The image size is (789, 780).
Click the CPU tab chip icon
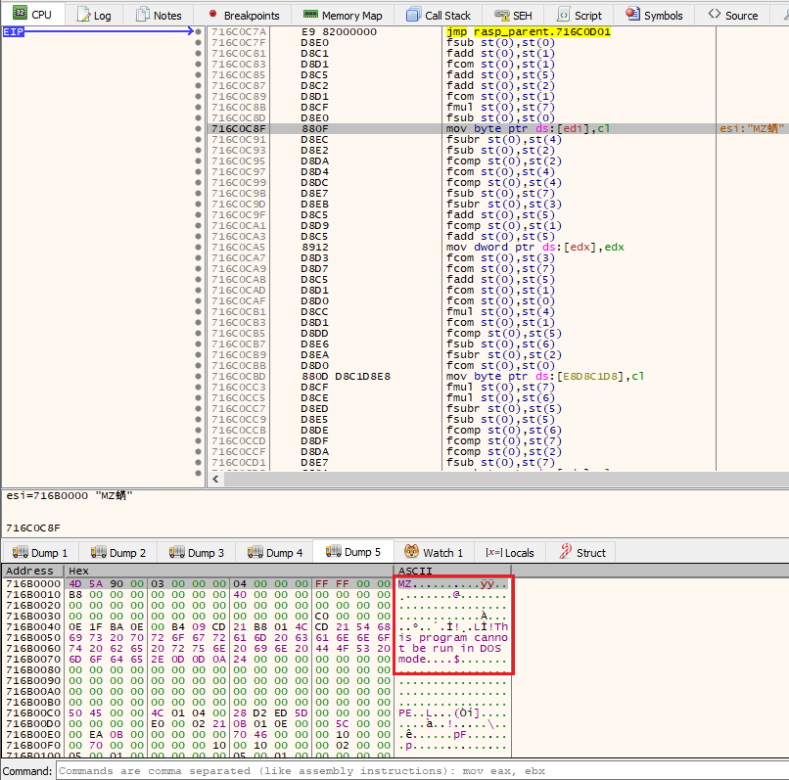point(19,15)
